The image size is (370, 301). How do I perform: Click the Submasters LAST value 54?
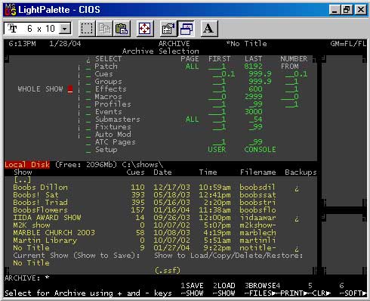(255, 119)
